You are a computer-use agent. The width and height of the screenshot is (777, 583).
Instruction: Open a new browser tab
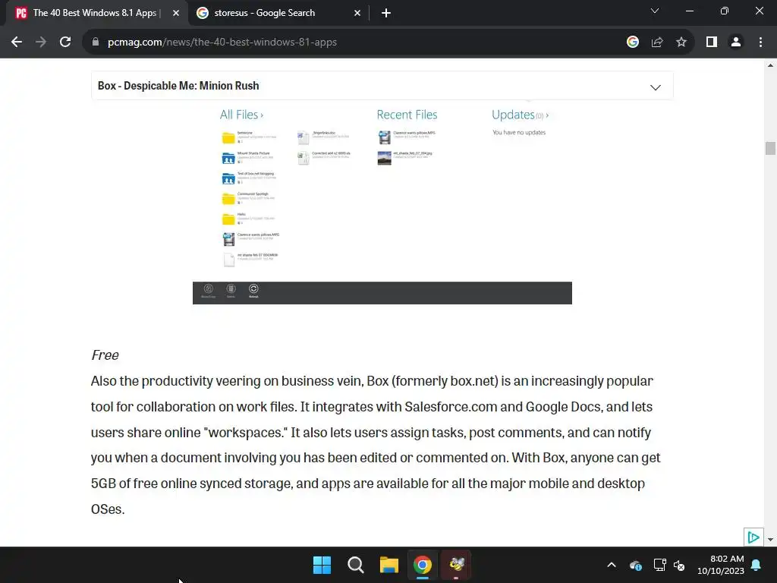(386, 14)
